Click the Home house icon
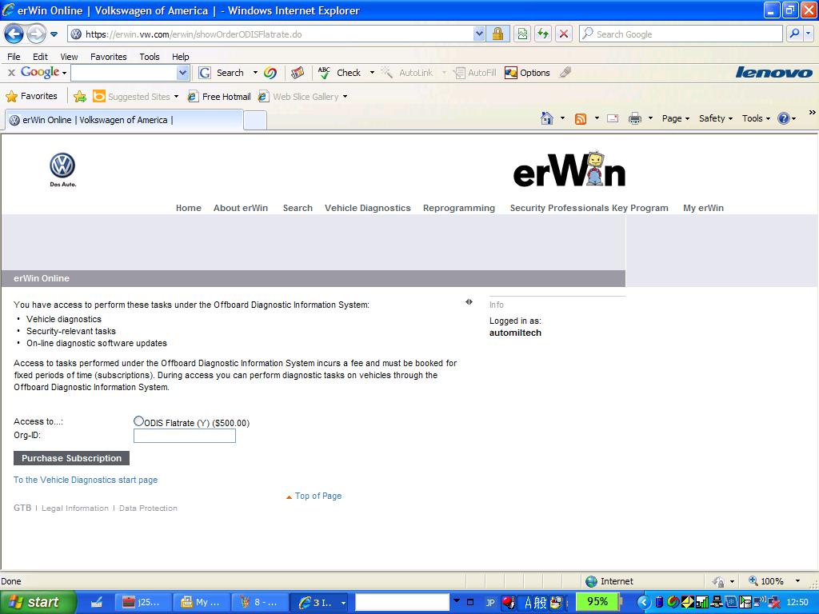The width and height of the screenshot is (819, 614). [x=547, y=118]
